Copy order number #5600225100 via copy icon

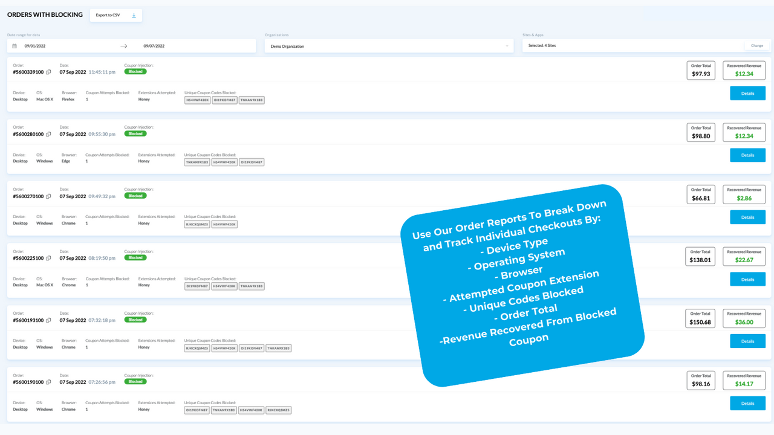pos(48,258)
